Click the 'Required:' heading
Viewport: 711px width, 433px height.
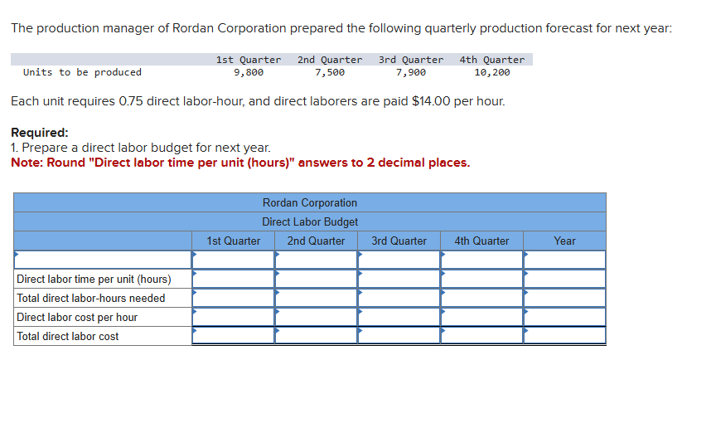click(x=40, y=133)
